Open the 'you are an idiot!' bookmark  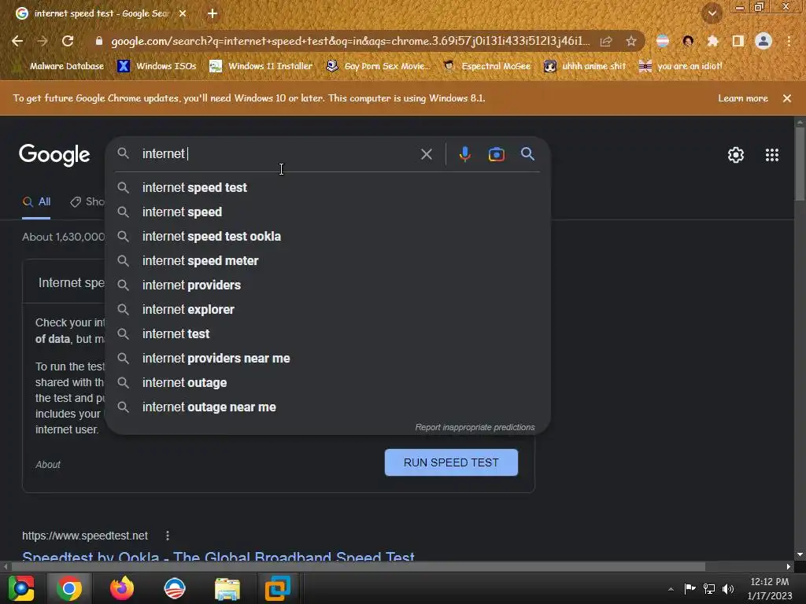click(x=681, y=66)
